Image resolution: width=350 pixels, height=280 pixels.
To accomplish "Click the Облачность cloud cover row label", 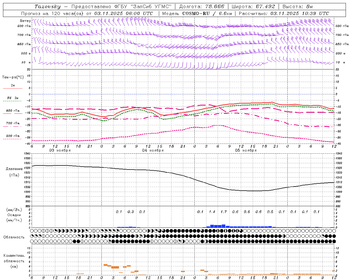I will 14,237.
